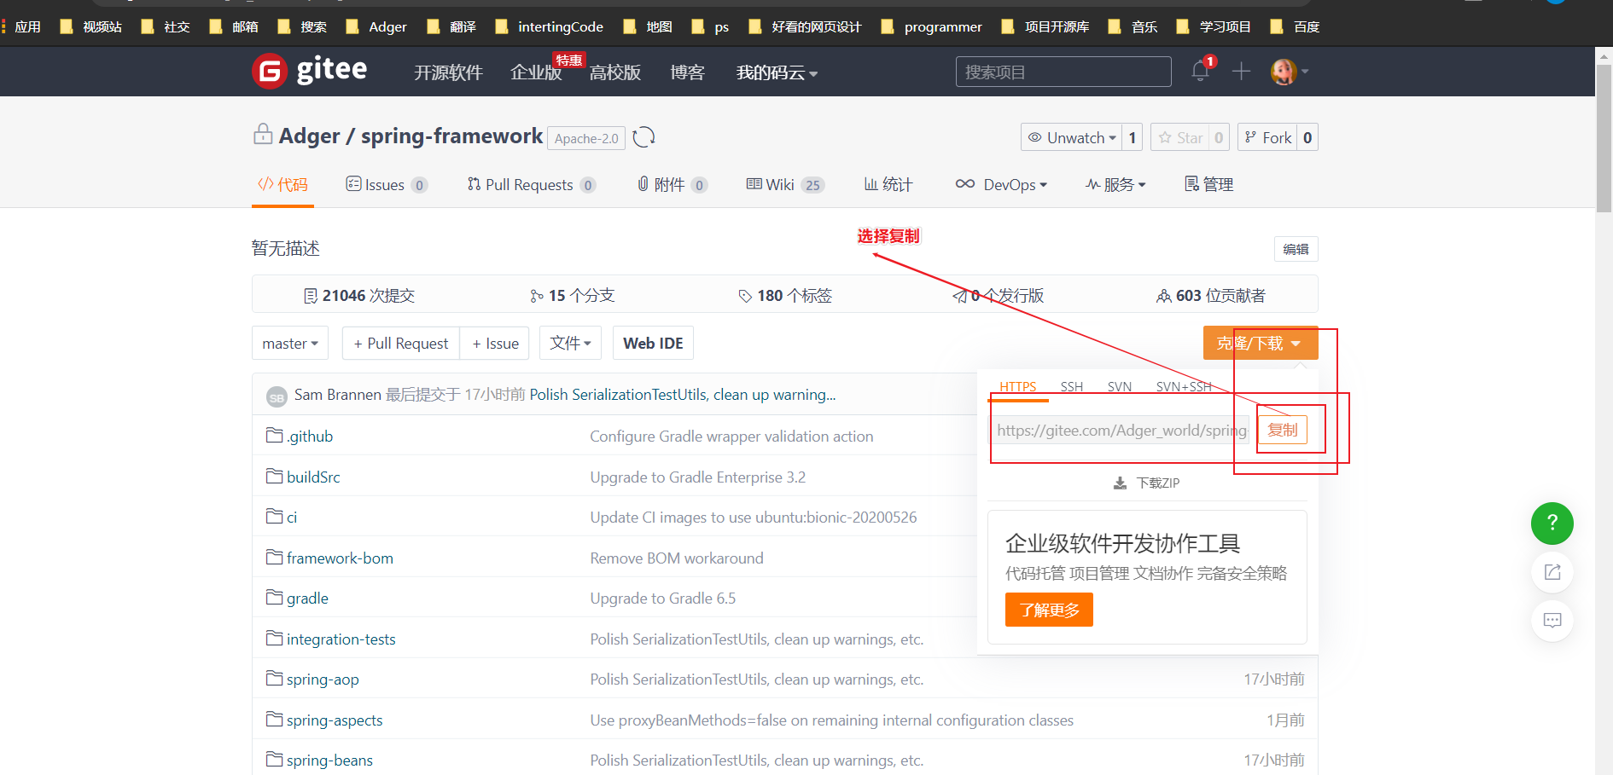Click the 了解更多 button
Screen dimensions: 1613x775
coord(1049,610)
